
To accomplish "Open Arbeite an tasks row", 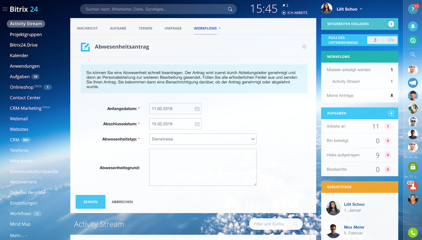I will point(360,126).
